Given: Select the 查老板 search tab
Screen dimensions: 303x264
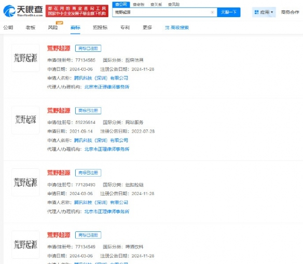Looking at the screenshot, I should [x=139, y=5].
